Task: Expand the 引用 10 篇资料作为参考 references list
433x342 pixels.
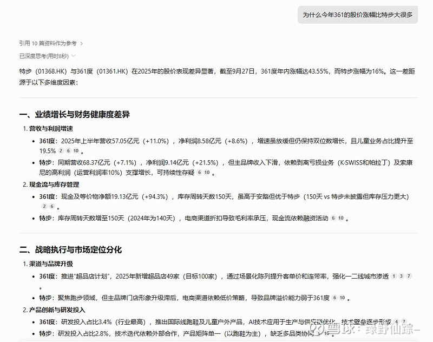Action: (51, 43)
